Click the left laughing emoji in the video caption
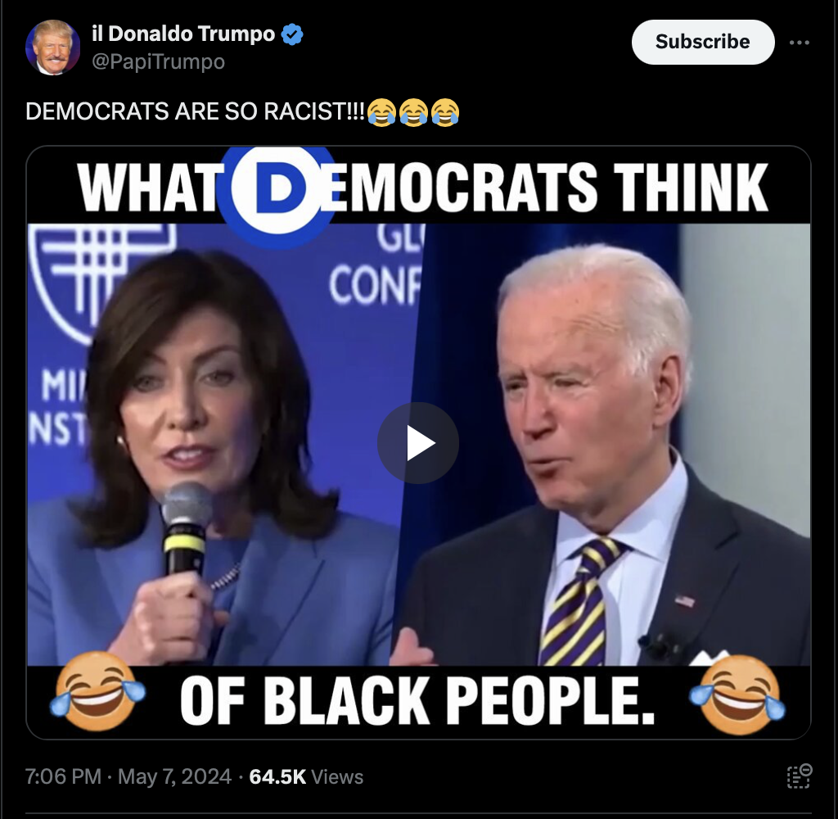The width and height of the screenshot is (838, 819). 97,691
